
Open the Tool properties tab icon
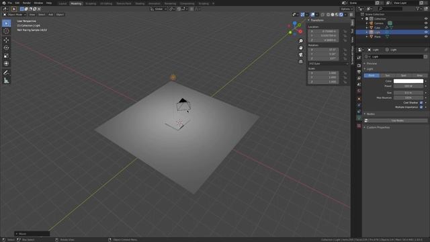(359, 58)
